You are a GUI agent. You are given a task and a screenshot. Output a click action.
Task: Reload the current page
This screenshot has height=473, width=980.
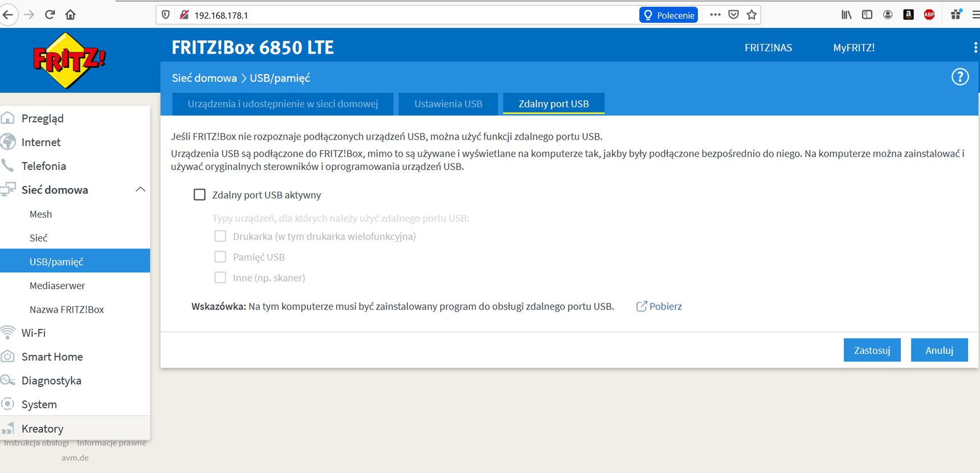tap(50, 15)
